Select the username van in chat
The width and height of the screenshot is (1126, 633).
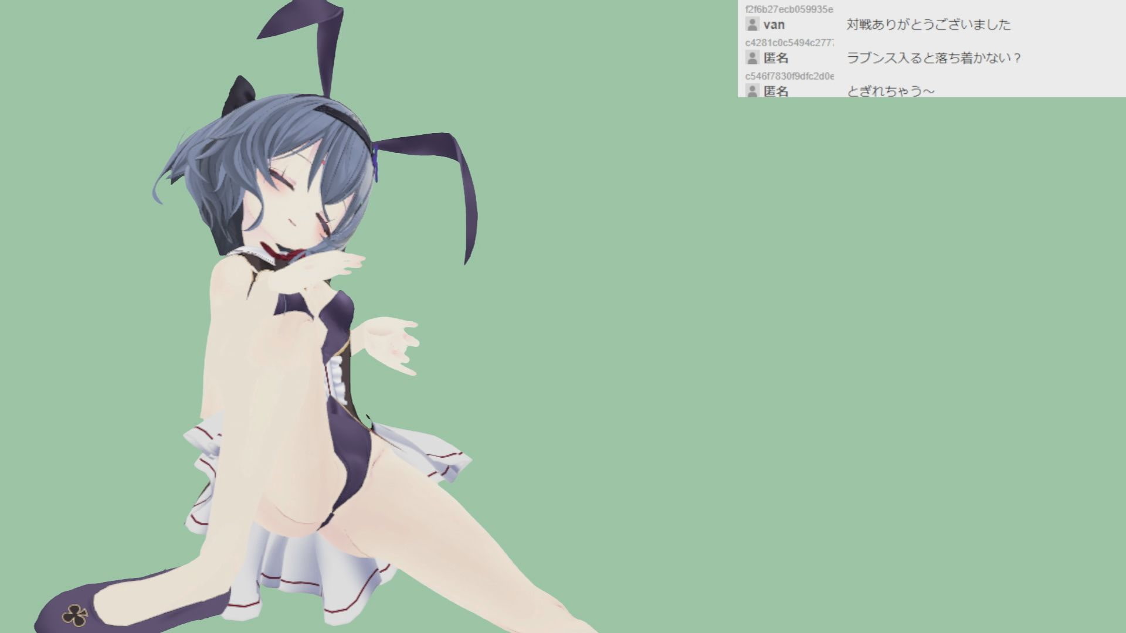pos(774,25)
